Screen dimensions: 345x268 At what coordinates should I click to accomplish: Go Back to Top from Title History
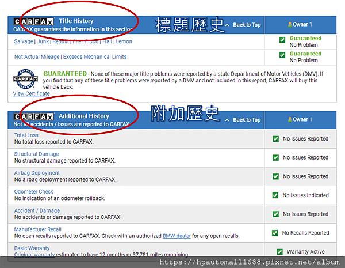pyautogui.click(x=247, y=25)
